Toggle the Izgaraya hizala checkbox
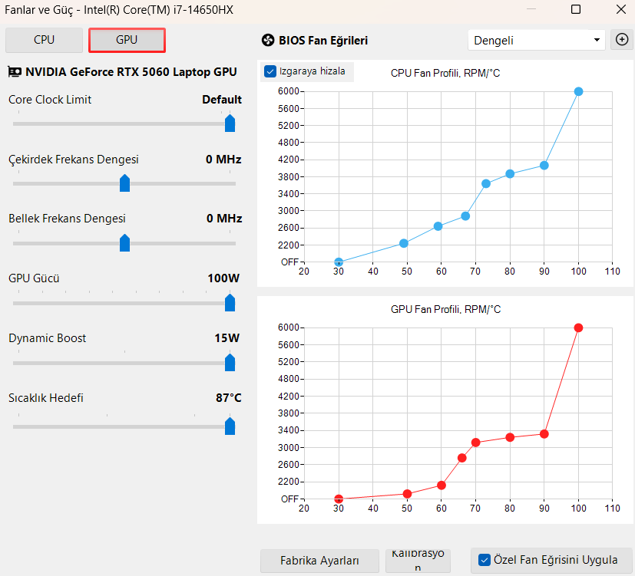This screenshot has width=635, height=576. click(x=270, y=71)
